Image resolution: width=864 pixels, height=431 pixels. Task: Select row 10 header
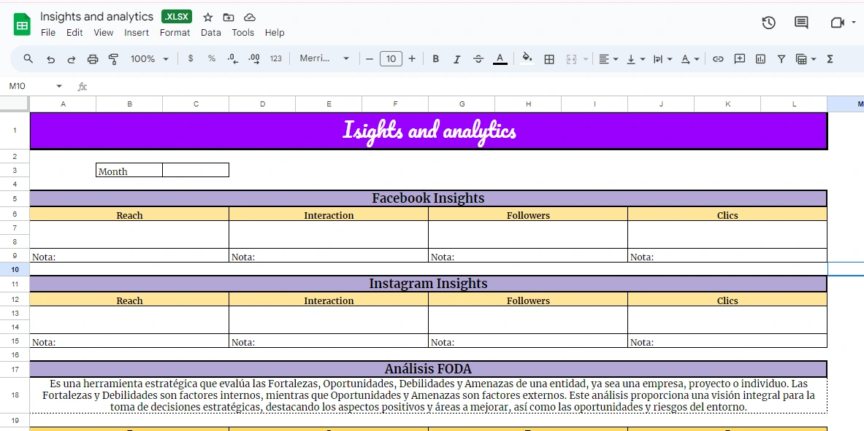[x=15, y=269]
